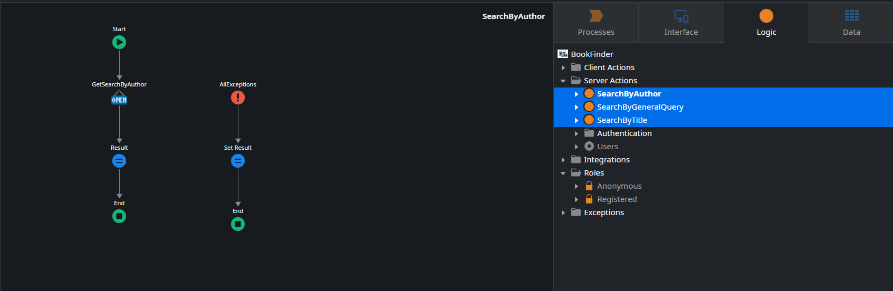The image size is (893, 291).
Task: Click the red AllExceptions handler node
Action: pyautogui.click(x=238, y=98)
